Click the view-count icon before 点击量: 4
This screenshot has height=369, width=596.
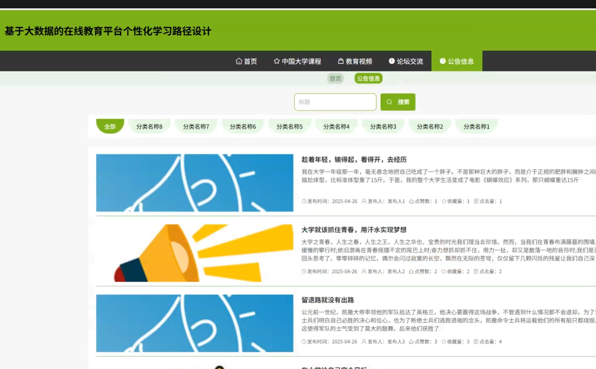click(x=476, y=342)
